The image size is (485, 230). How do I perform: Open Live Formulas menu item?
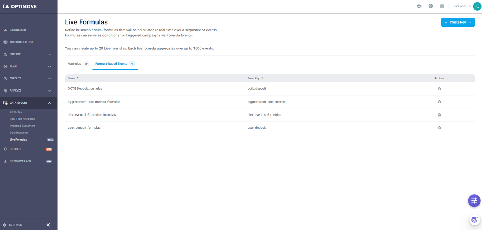[18, 140]
